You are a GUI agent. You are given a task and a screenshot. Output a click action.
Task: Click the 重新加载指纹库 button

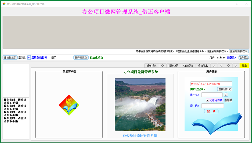coord(239,51)
